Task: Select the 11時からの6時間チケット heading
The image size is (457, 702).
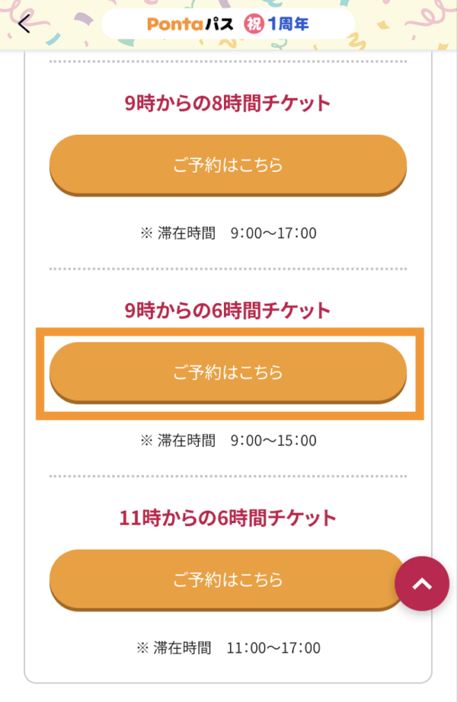Action: tap(227, 518)
